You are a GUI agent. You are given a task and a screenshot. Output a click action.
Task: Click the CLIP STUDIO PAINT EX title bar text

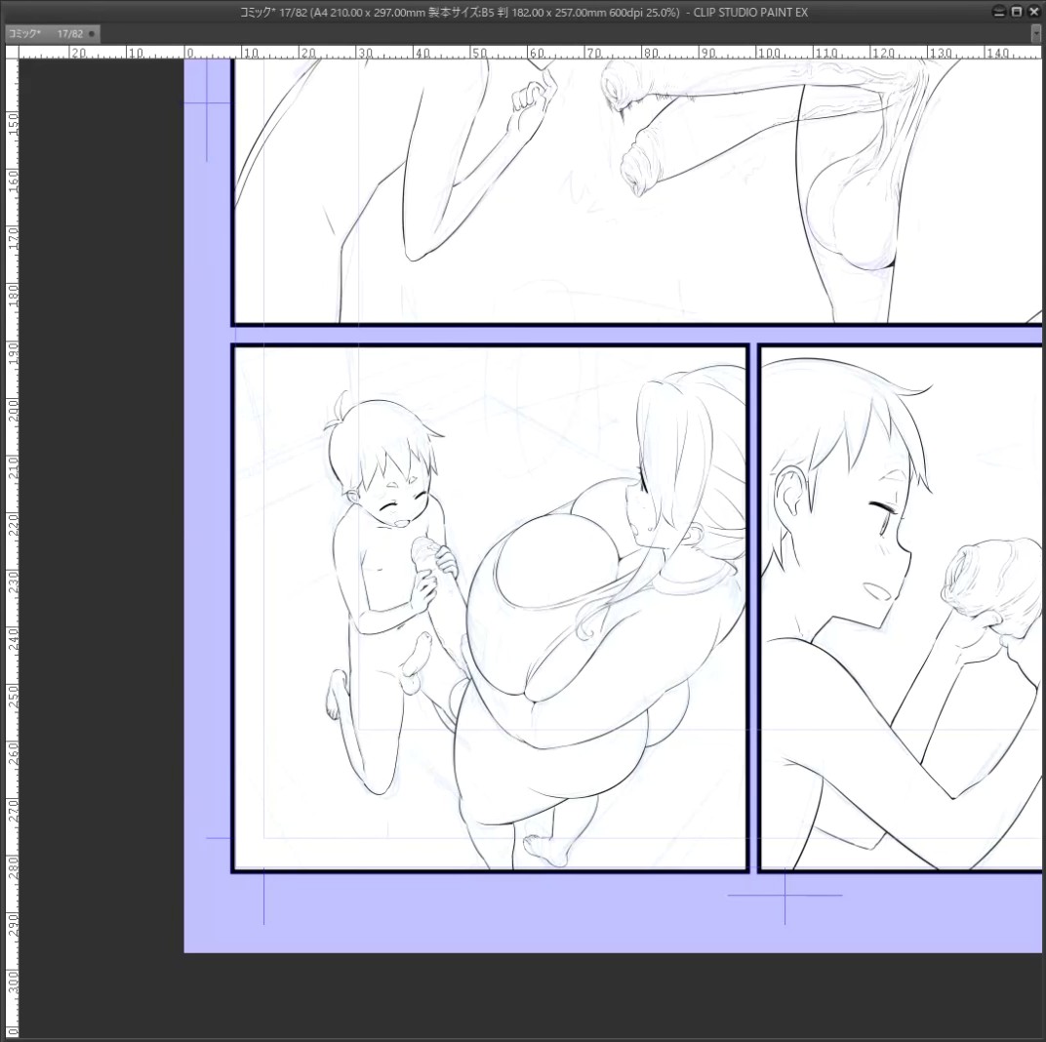[x=523, y=12]
